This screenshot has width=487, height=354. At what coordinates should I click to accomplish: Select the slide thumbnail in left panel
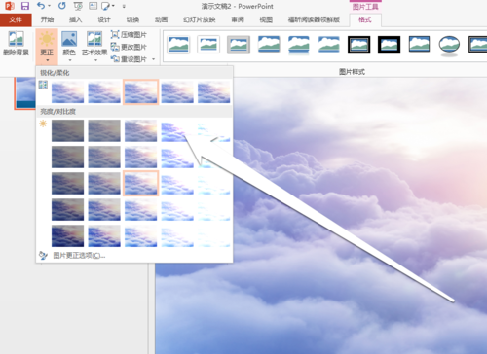(25, 93)
